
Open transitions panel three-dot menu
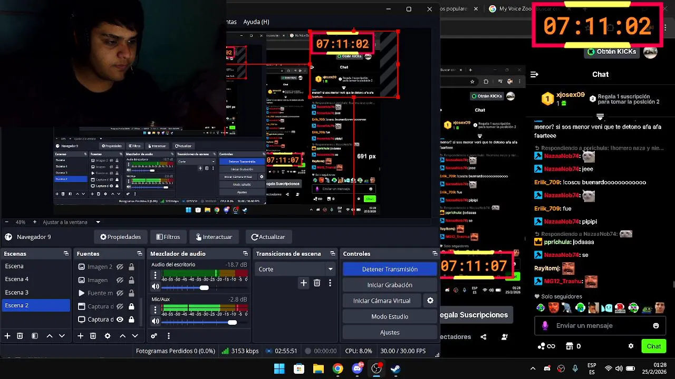(330, 283)
